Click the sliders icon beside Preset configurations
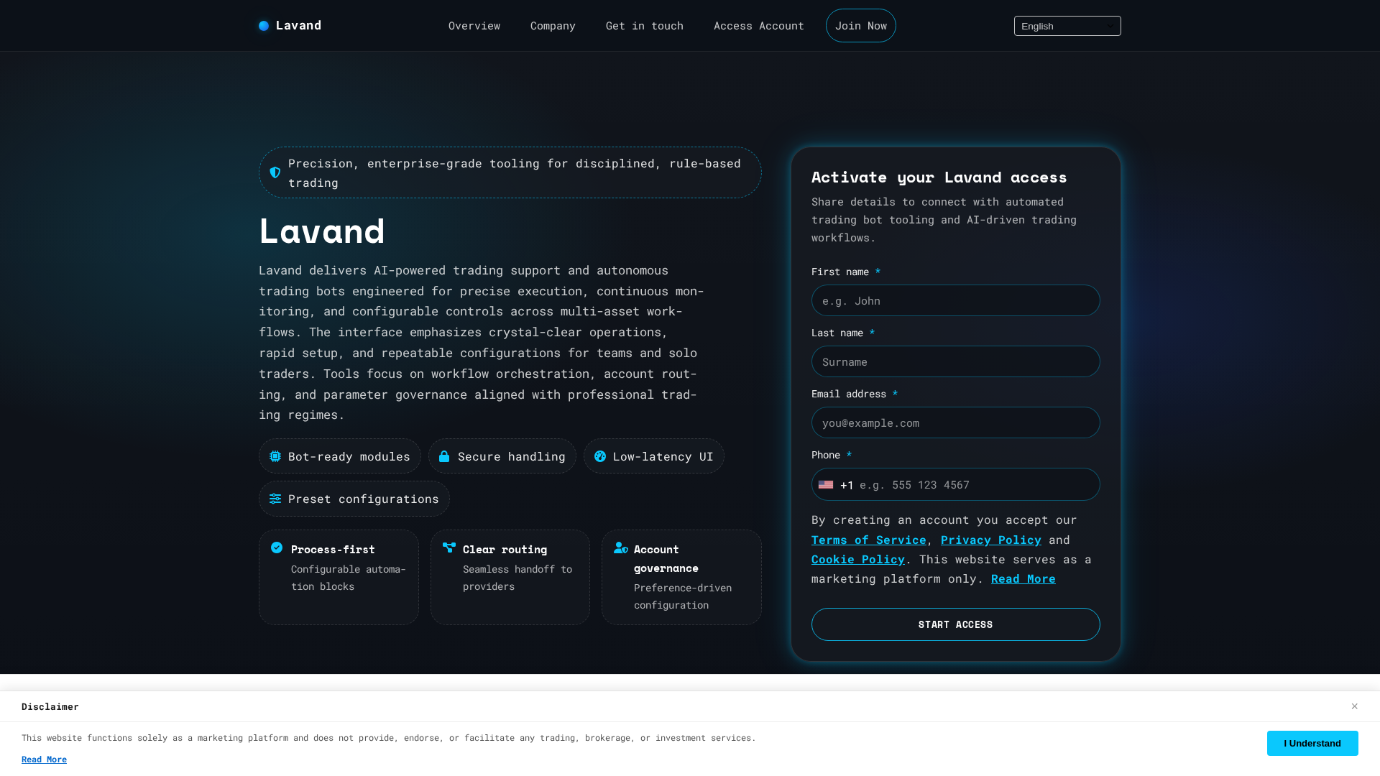Image resolution: width=1380 pixels, height=776 pixels. click(x=275, y=499)
